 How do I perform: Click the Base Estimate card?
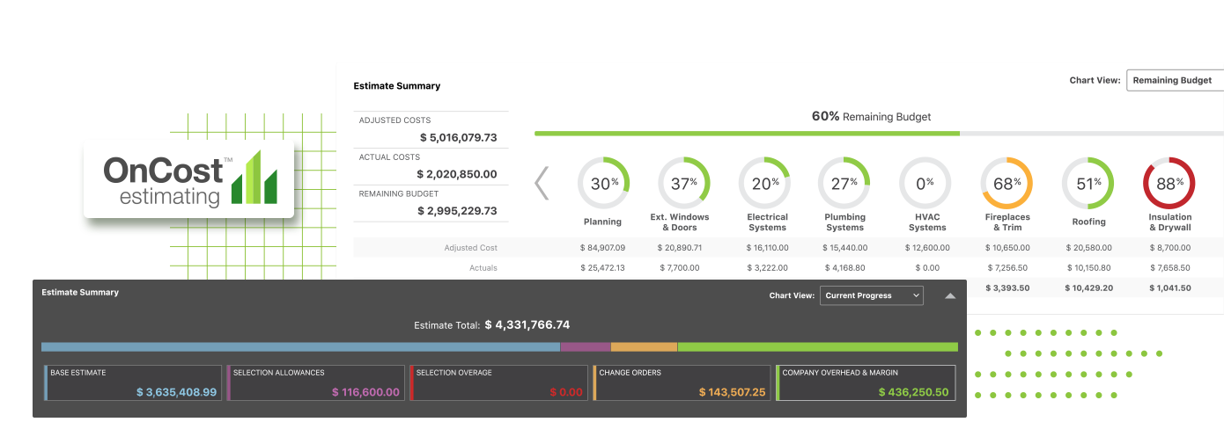click(133, 383)
